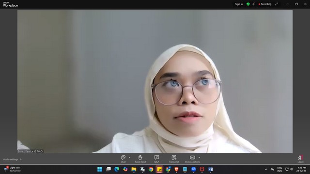Screen dimensions: 310x174
Task: Open the Windows Start menu
Action: (x=100, y=169)
